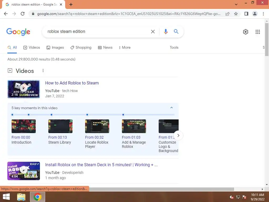Open the tab search dropdown arrow
Viewport: 269px width, 202px height.
236,4
